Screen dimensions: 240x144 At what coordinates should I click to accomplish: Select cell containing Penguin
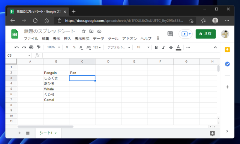click(56, 73)
